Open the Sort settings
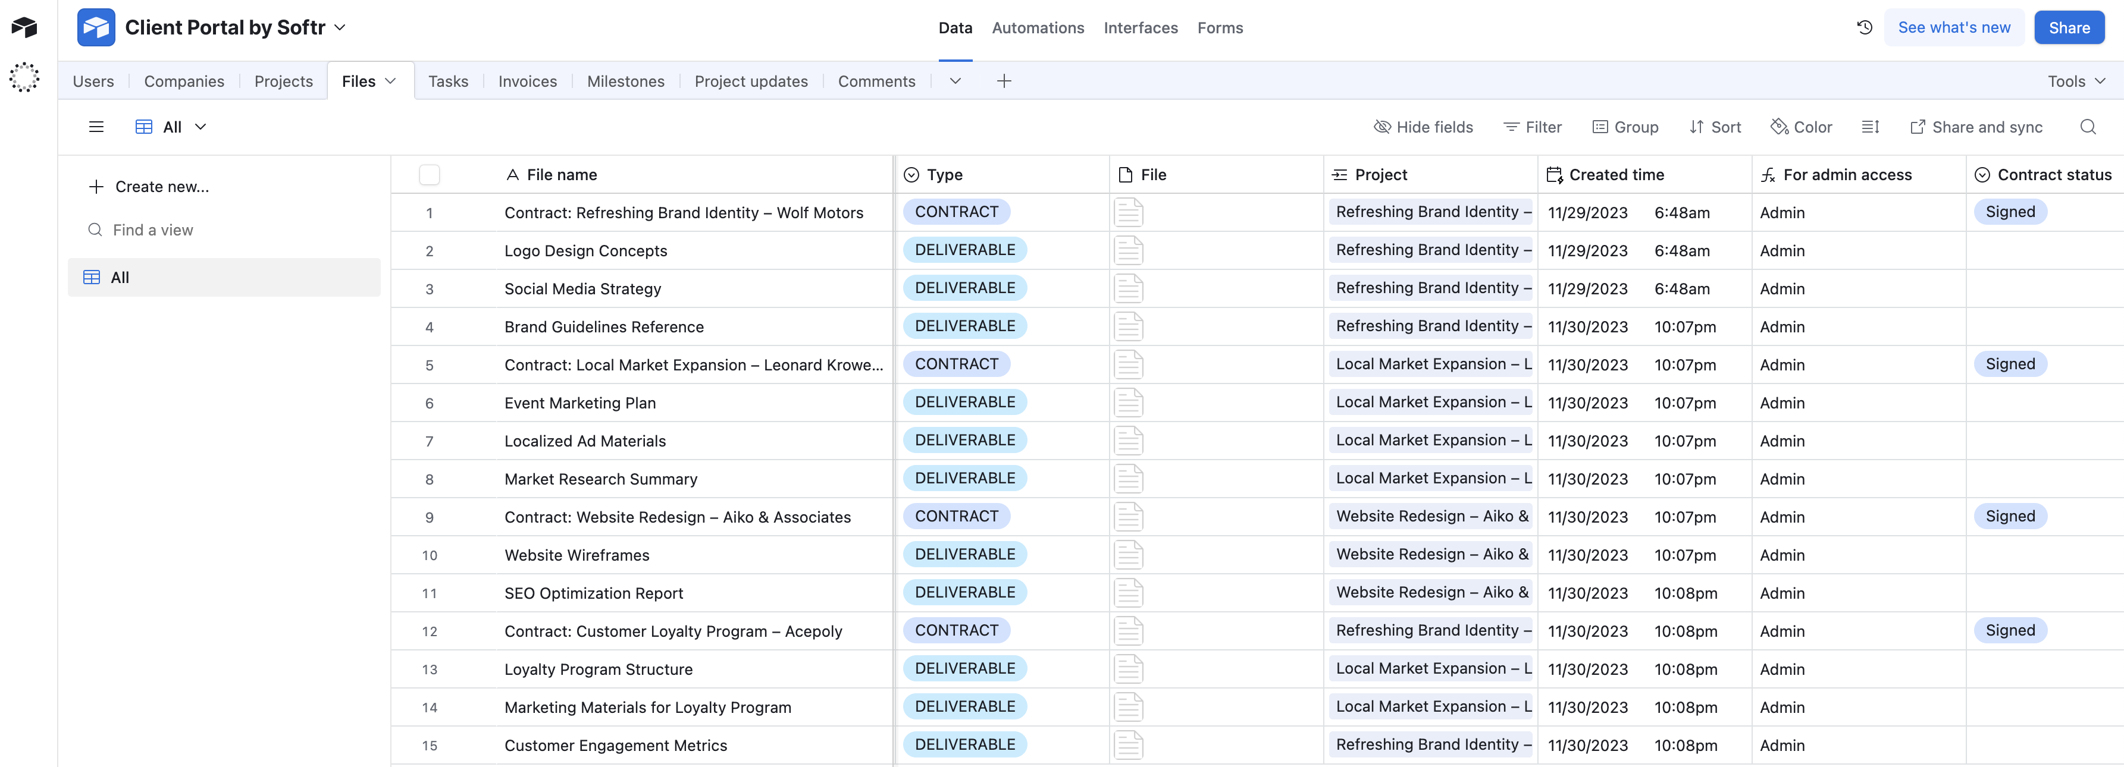2124x767 pixels. [1716, 127]
